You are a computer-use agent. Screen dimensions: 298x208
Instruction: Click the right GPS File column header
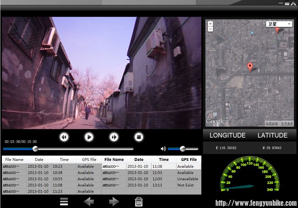point(189,159)
